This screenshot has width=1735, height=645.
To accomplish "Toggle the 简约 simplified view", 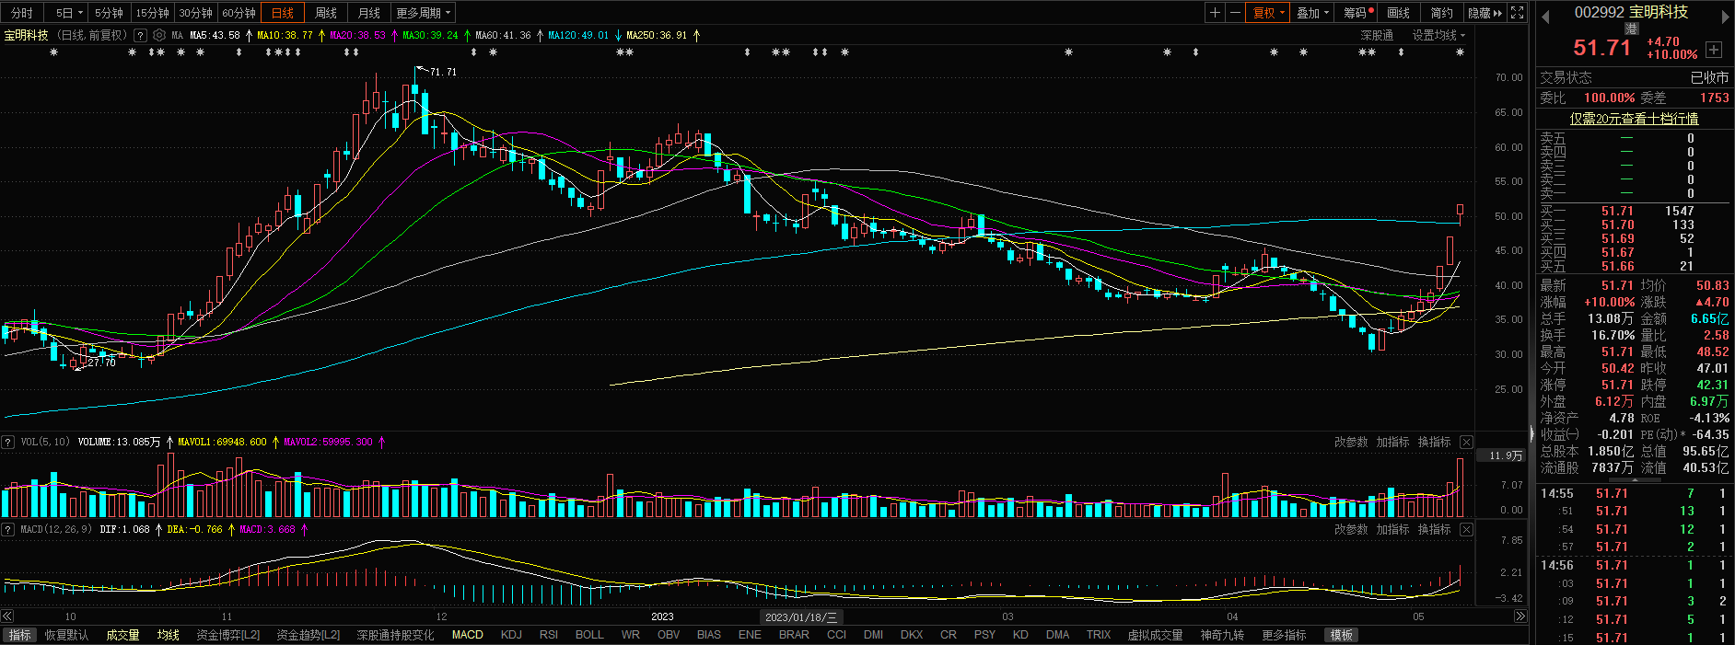I will tap(1441, 13).
